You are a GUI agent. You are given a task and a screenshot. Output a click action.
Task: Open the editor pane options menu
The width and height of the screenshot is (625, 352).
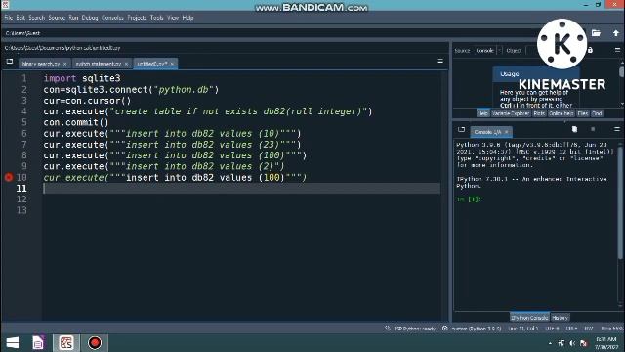[x=440, y=61]
